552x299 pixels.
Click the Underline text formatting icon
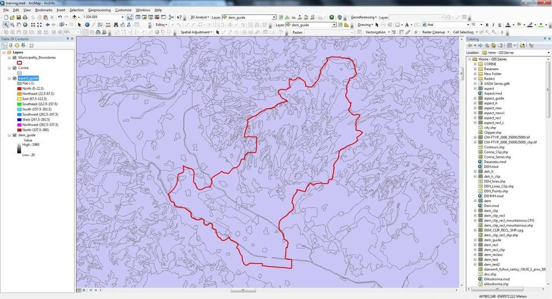[500, 25]
